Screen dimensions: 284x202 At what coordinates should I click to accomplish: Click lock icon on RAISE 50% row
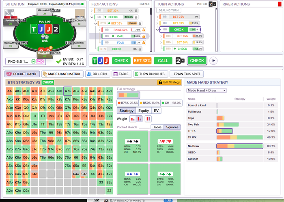point(144,30)
